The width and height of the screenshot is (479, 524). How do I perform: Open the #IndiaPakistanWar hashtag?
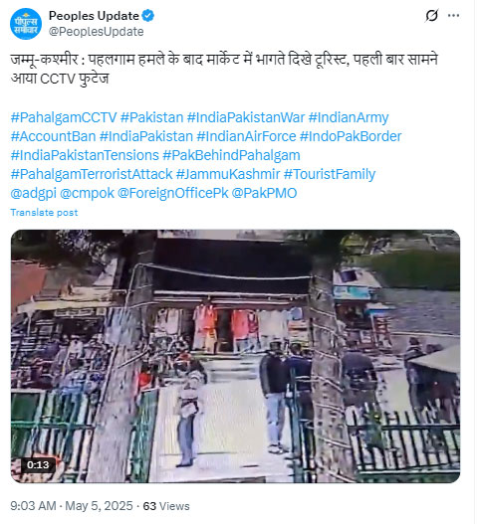click(x=246, y=117)
